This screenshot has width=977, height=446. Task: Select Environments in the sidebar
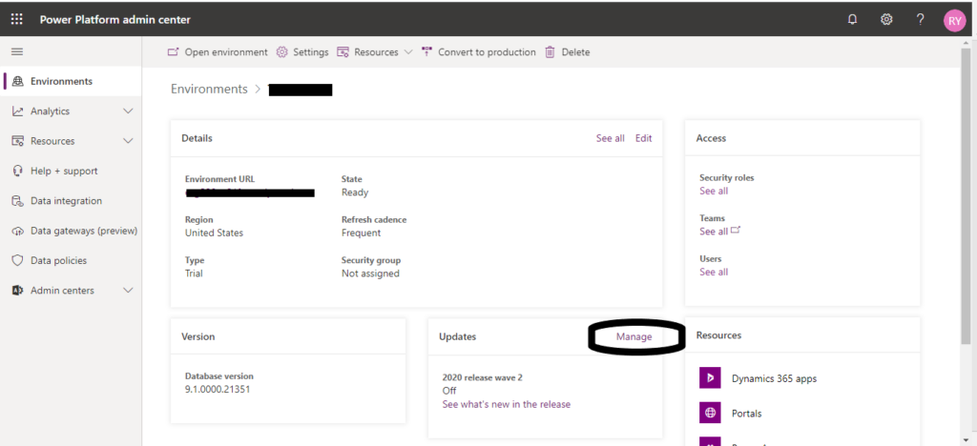[x=71, y=82]
